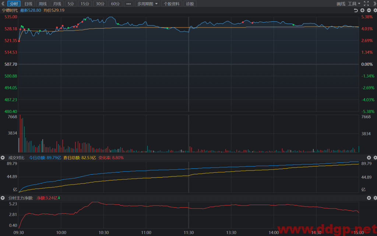Image resolution: width=377 pixels, height=236 pixels.
Task: Enter fullscreen with the expand arrows icon
Action: point(366,4)
